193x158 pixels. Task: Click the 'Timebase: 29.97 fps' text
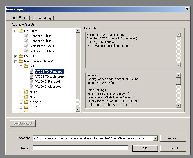pyautogui.click(x=101, y=83)
